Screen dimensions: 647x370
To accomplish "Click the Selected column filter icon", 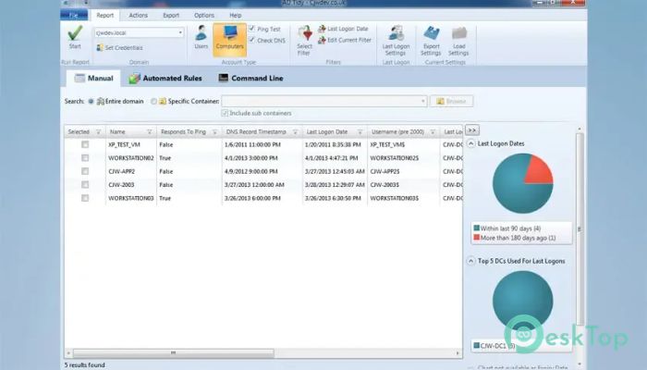I will [x=98, y=132].
